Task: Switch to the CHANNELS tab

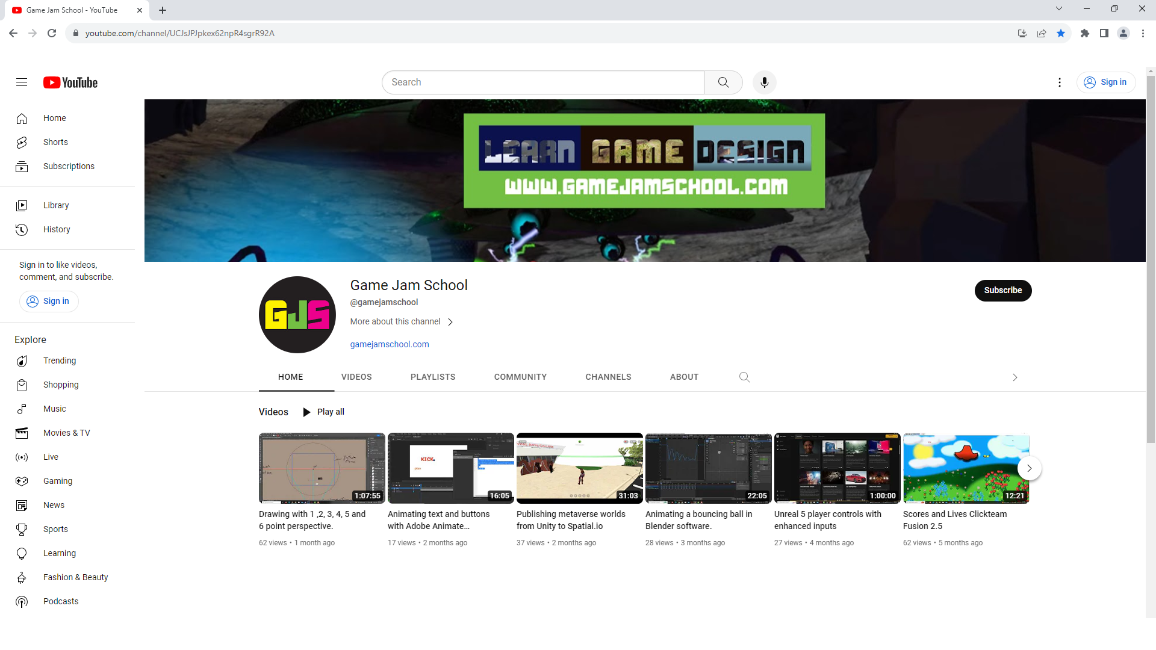Action: pos(608,377)
